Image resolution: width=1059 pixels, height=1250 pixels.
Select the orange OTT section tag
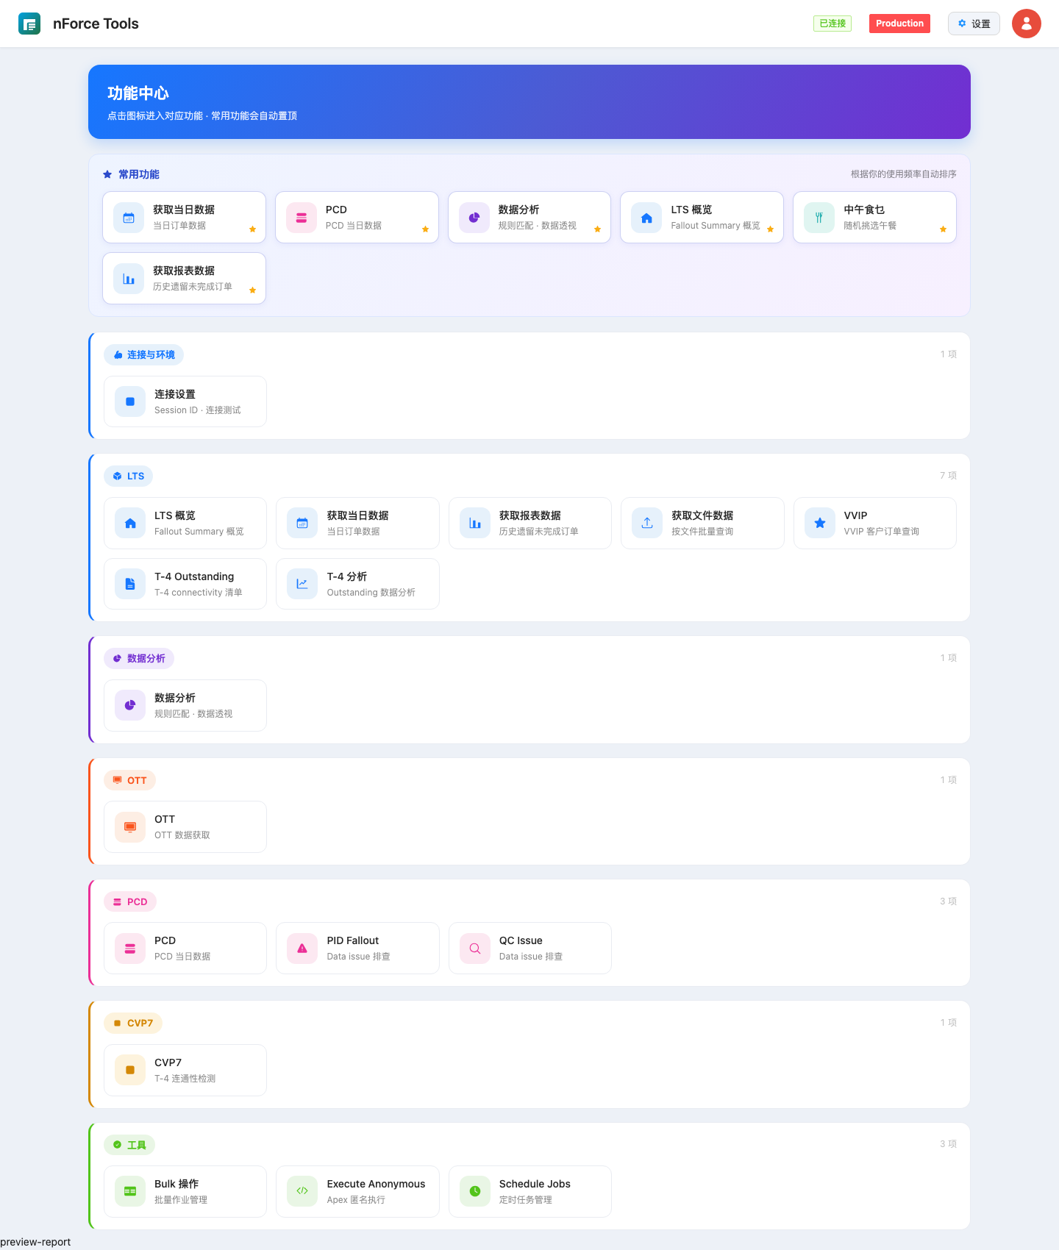129,780
